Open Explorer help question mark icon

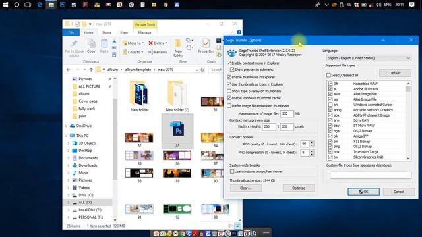(239, 32)
